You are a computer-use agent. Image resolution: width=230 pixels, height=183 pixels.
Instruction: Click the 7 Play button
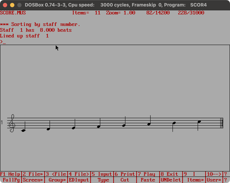(148, 174)
